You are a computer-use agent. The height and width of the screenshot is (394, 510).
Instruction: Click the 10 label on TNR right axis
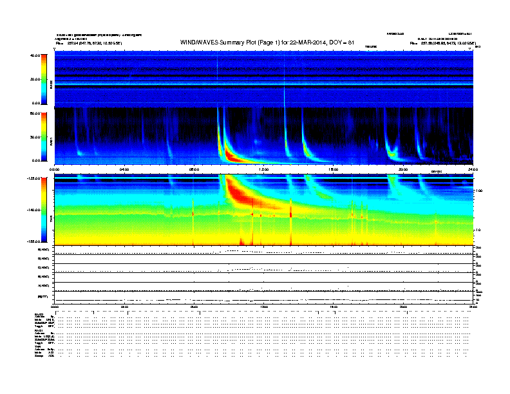[x=478, y=230]
